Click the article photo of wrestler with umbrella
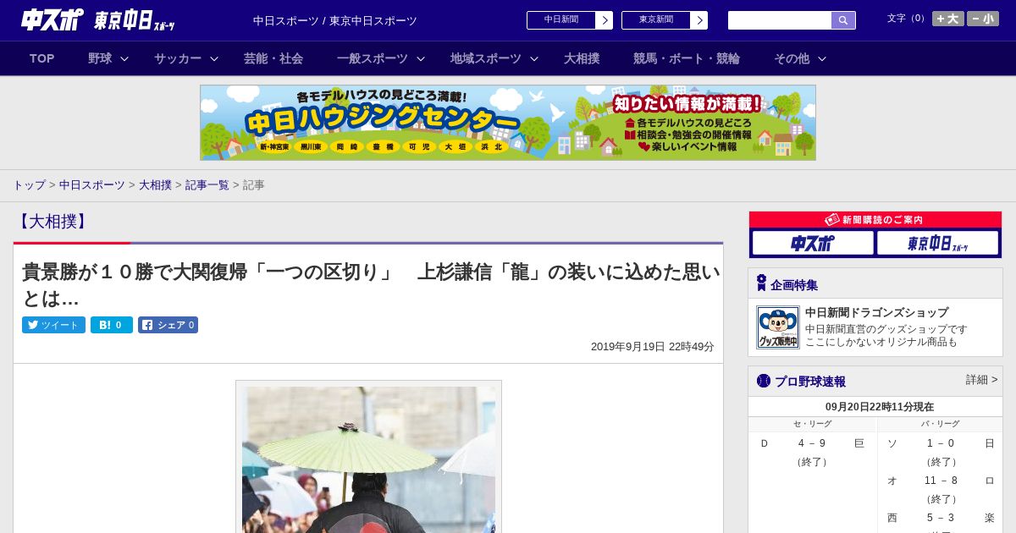Image resolution: width=1016 pixels, height=533 pixels. (368, 459)
